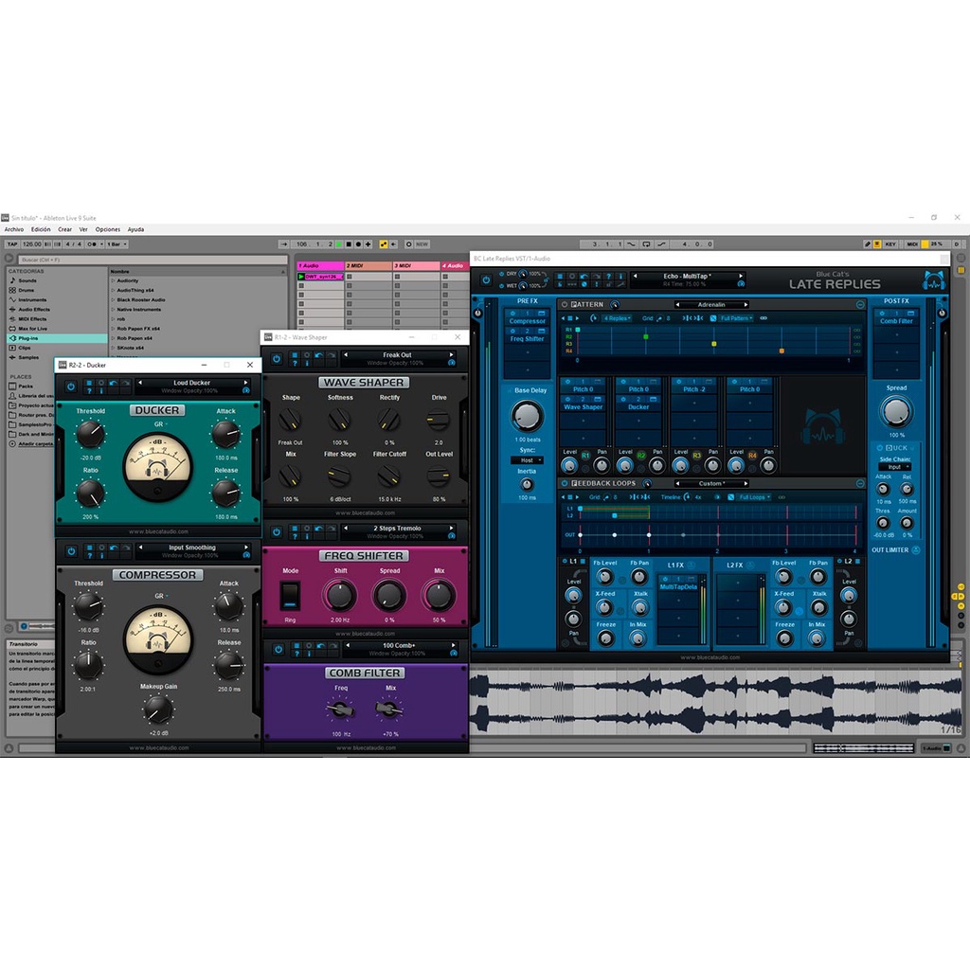Image resolution: width=970 pixels, height=970 pixels.
Task: Toggle the Comb Filter plugin power button
Action: pyautogui.click(x=278, y=649)
